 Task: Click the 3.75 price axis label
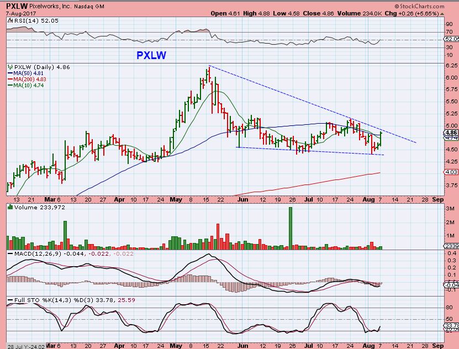pyautogui.click(x=452, y=185)
